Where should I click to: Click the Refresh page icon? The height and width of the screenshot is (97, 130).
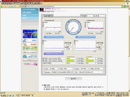click(x=12, y=6)
